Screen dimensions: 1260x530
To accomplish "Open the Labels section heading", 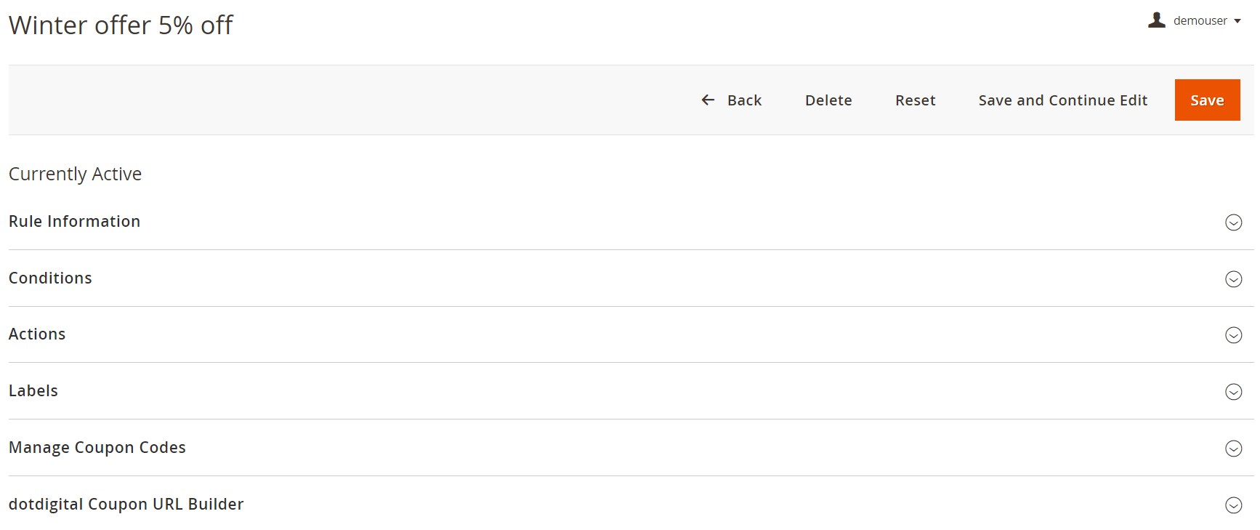I will pyautogui.click(x=33, y=390).
